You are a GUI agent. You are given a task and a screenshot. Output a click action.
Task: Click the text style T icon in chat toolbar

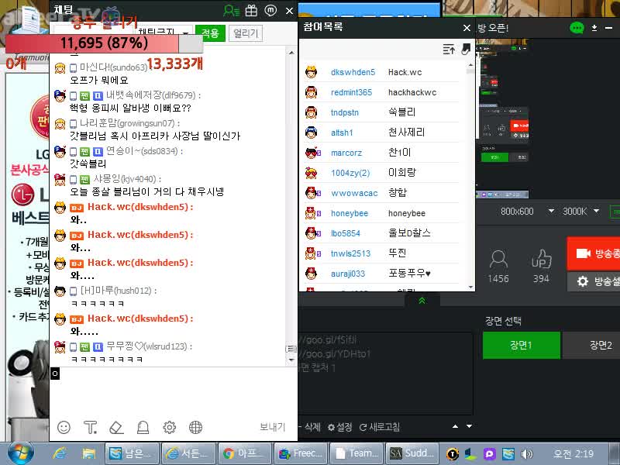[91, 427]
